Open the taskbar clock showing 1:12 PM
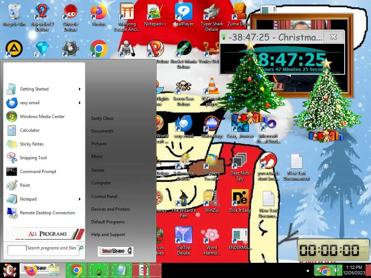This screenshot has height=278, width=371. [354, 270]
